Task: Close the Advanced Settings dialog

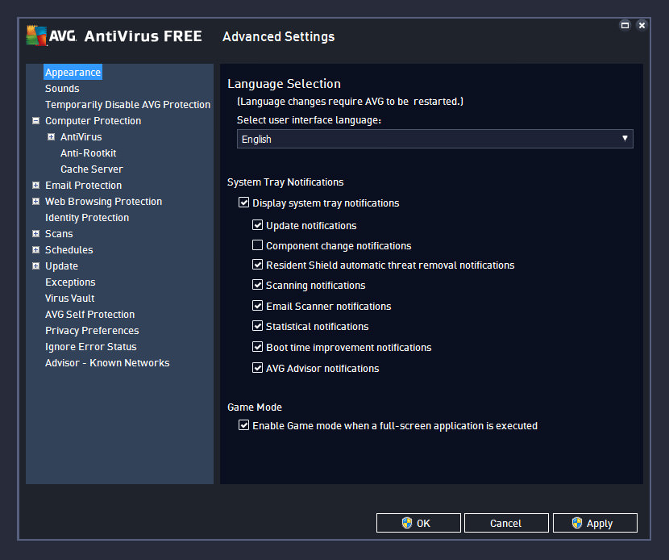Action: (x=642, y=25)
